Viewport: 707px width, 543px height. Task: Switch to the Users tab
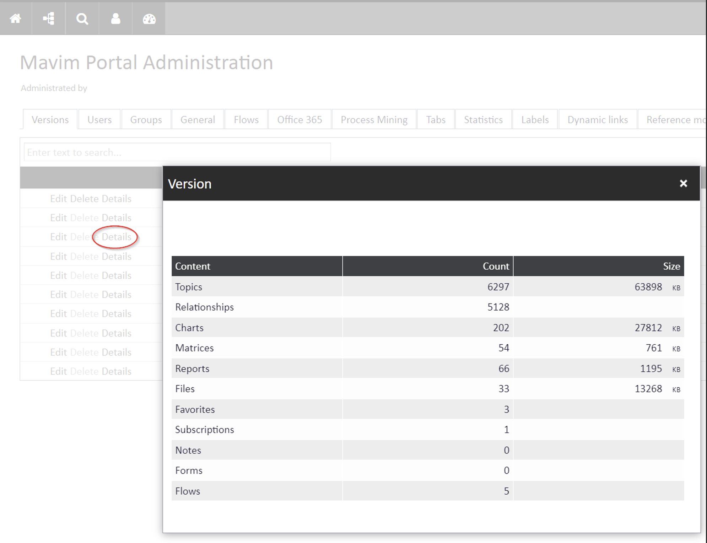(x=99, y=120)
